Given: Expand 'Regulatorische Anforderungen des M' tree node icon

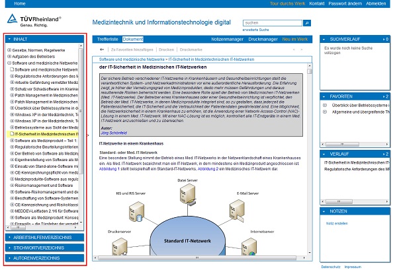Looking at the screenshot, I should coord(12,76).
